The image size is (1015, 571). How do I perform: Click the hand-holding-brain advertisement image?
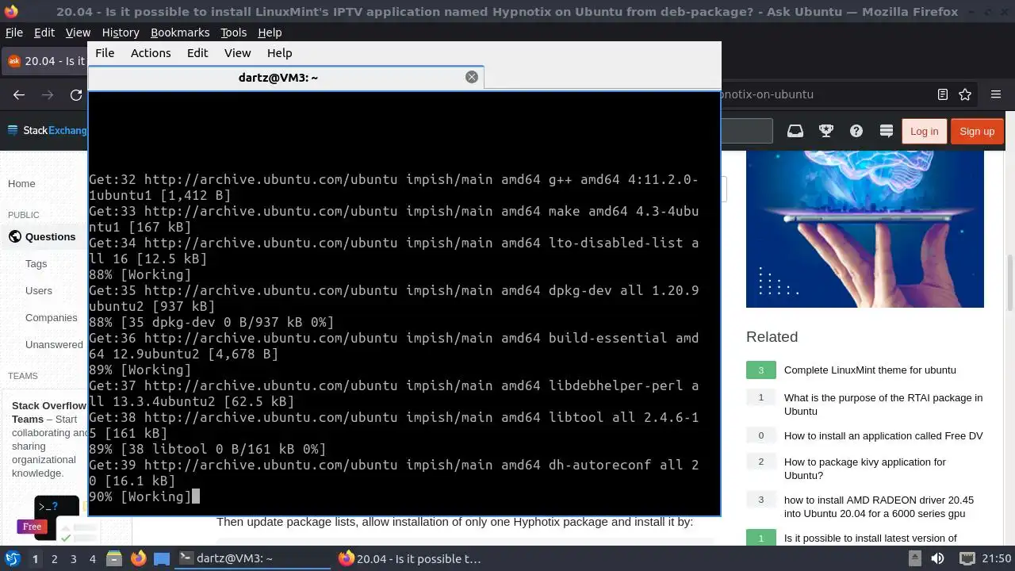(x=865, y=228)
